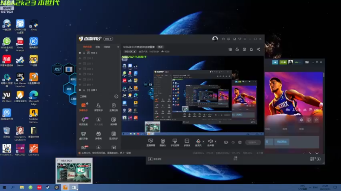Open the 弹幕秀 tool
Image resolution: width=341 pixels, height=191 pixels.
point(98,135)
